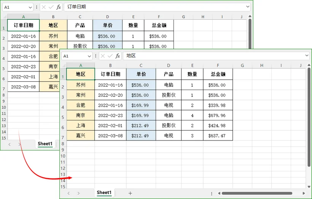
Task: Select column G header in back window
Action: point(183,17)
